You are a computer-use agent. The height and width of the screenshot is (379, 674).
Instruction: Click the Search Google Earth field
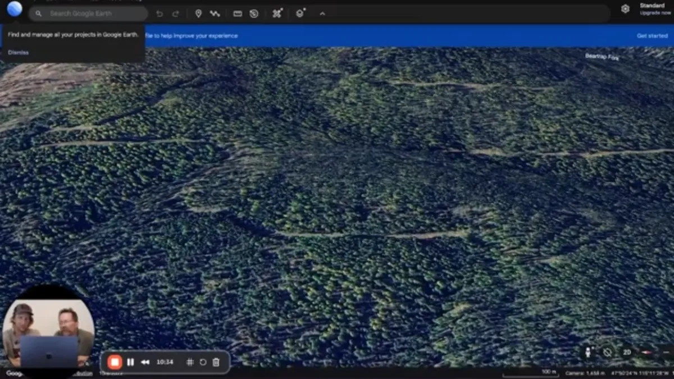click(90, 13)
